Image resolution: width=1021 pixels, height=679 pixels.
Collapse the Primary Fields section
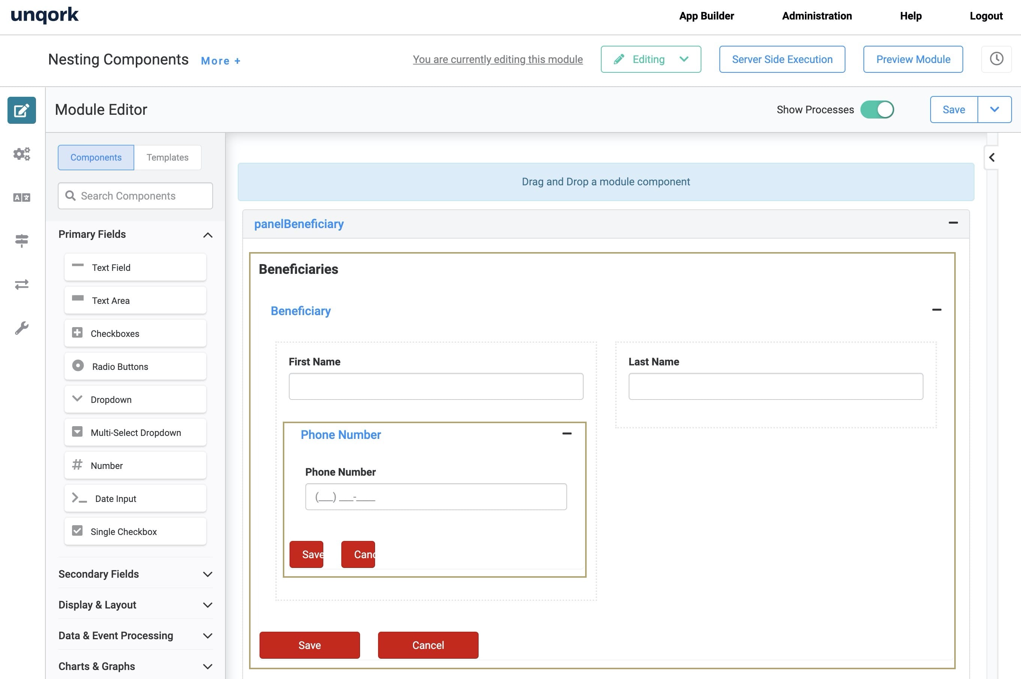(208, 235)
